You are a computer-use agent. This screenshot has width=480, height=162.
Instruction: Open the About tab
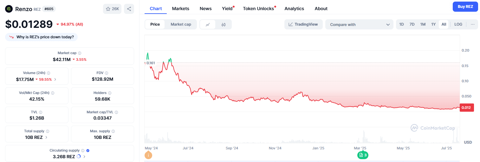(321, 9)
